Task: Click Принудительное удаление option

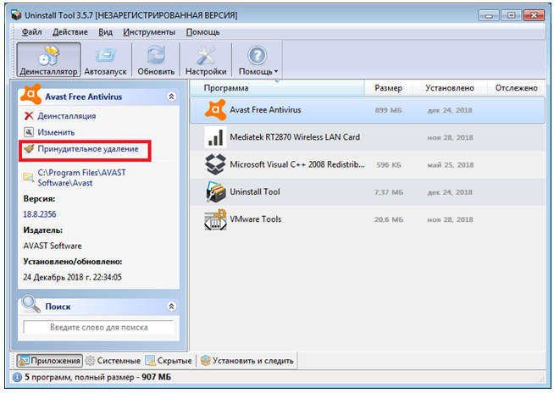Action: [x=88, y=149]
